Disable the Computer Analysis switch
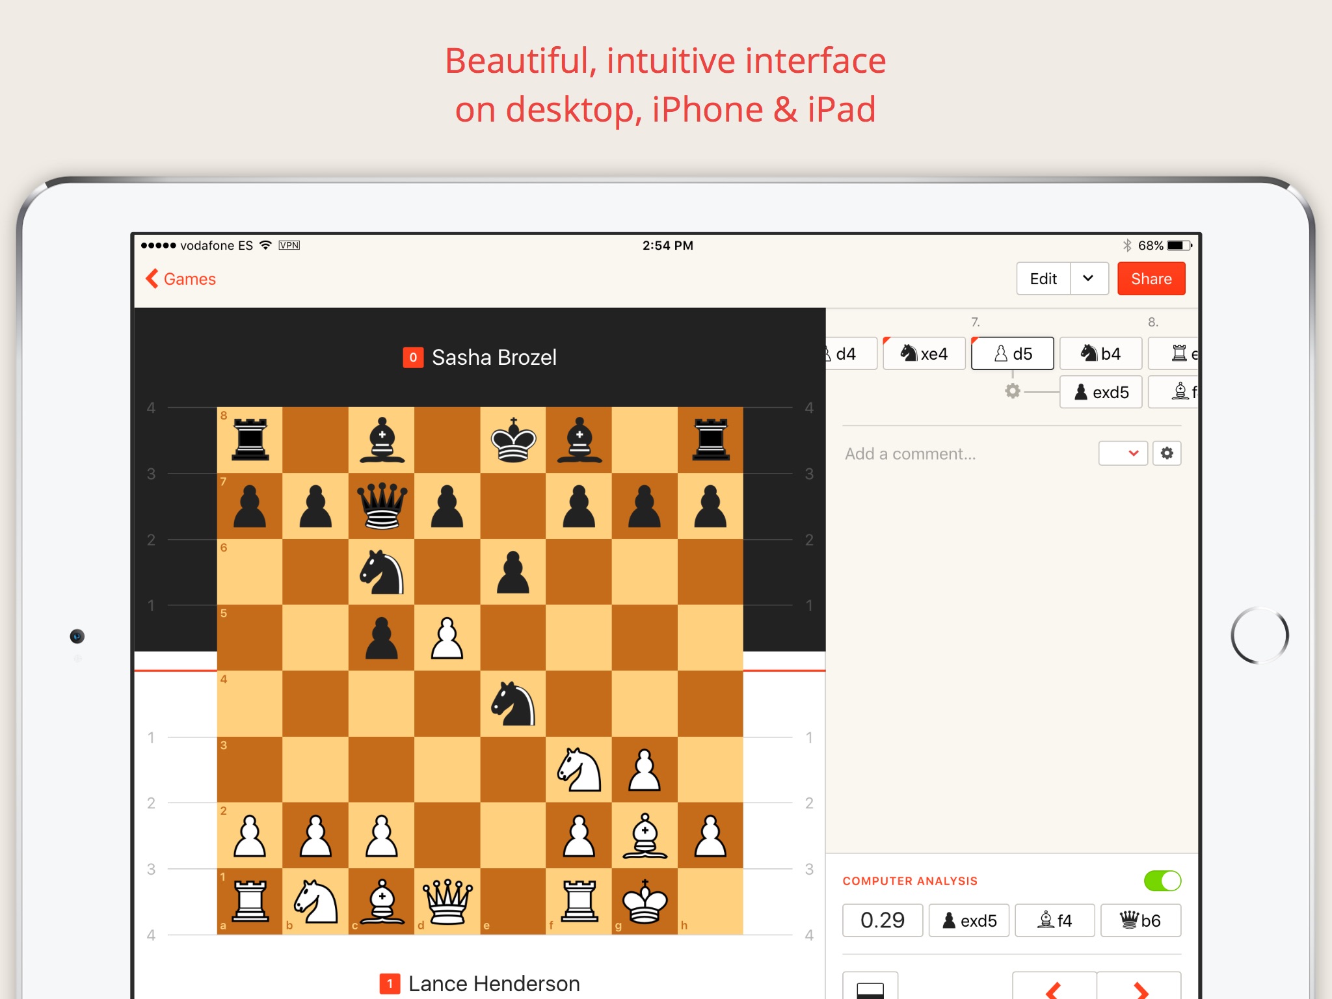The height and width of the screenshot is (999, 1332). coord(1162,881)
